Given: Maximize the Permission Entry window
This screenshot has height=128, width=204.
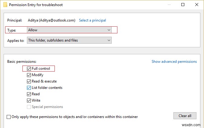Looking at the screenshot, I should pos(183,5).
